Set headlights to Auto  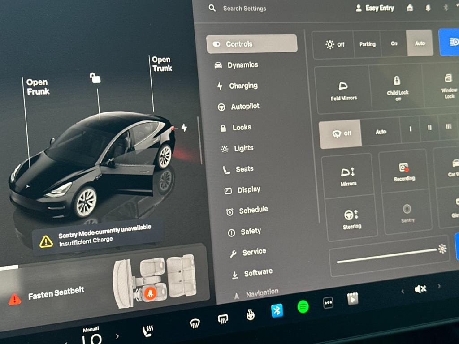[420, 43]
